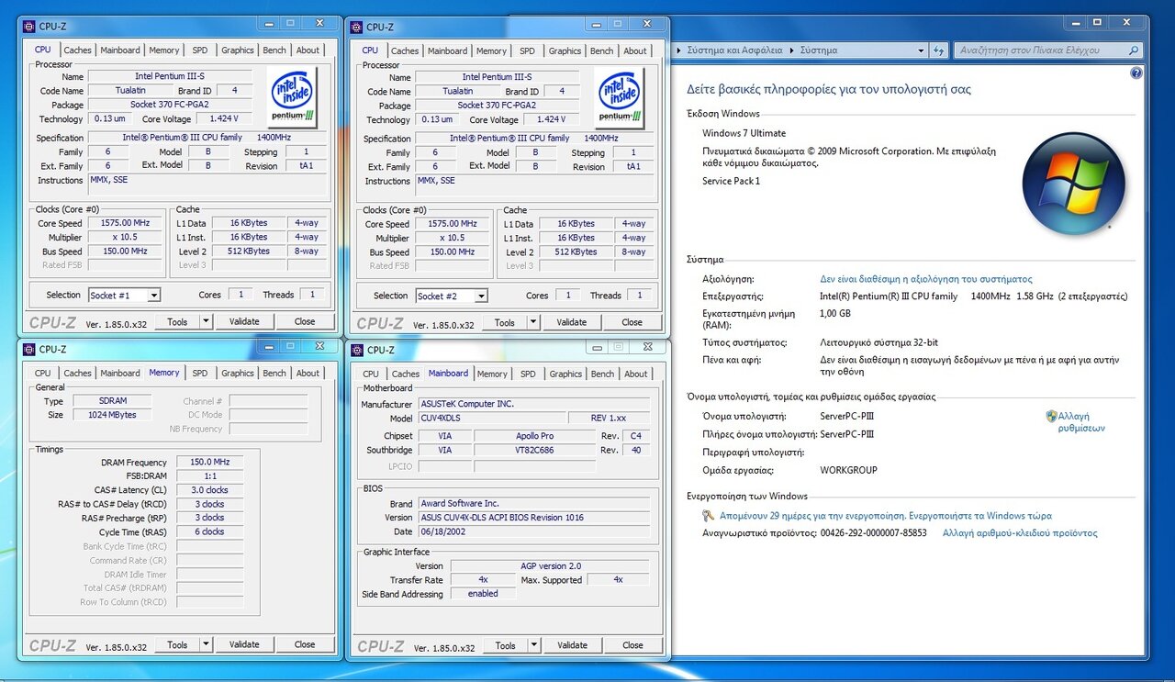Click the Intel Pentium III logo in the Socket #1 window

(293, 96)
